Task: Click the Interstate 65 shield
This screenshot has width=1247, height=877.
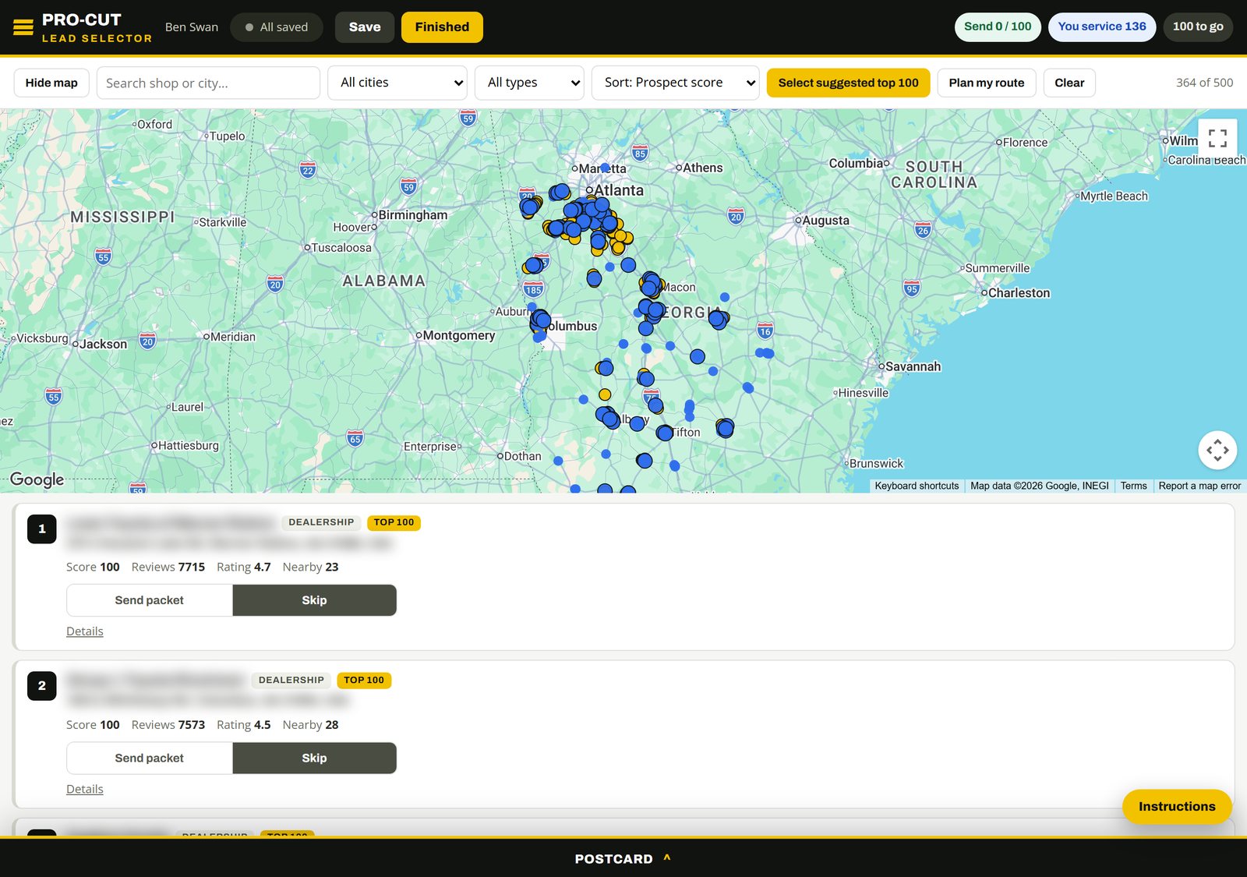Action: pyautogui.click(x=355, y=438)
